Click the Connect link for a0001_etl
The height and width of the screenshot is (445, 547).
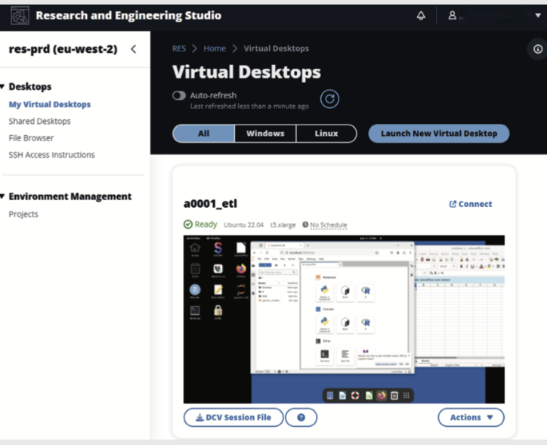click(x=470, y=204)
